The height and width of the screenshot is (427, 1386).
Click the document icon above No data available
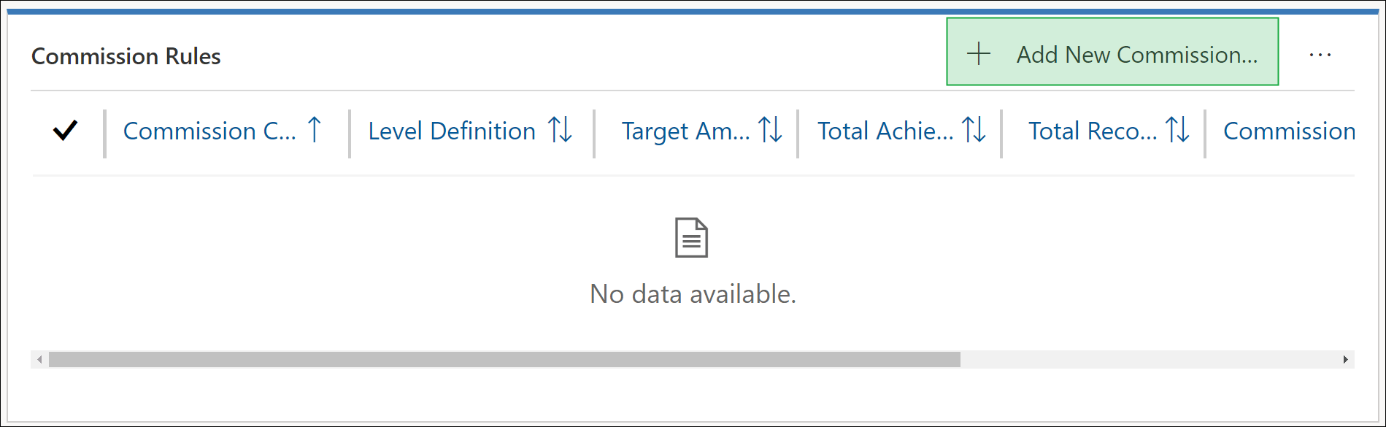point(691,237)
